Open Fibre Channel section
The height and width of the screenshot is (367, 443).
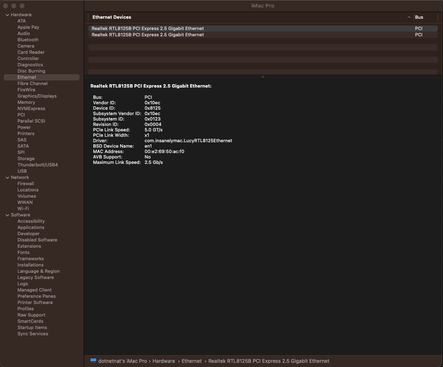(x=33, y=83)
